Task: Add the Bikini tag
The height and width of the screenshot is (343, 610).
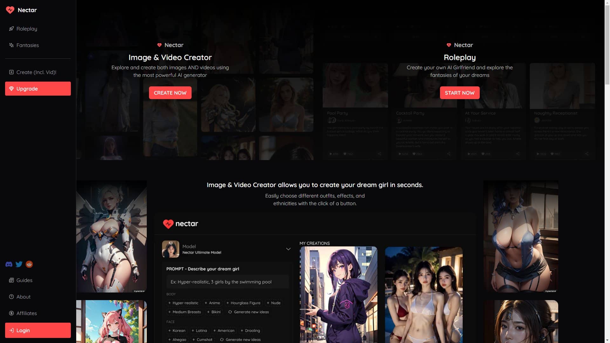Action: pos(214,312)
